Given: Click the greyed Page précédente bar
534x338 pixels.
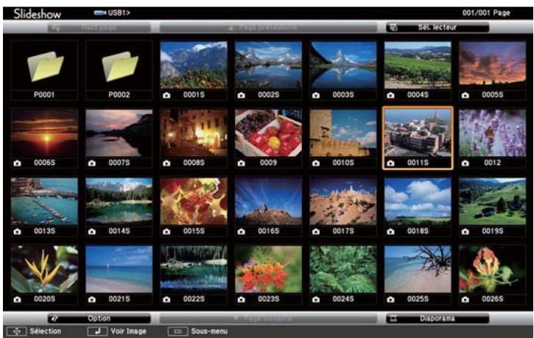Looking at the screenshot, I should click(268, 27).
